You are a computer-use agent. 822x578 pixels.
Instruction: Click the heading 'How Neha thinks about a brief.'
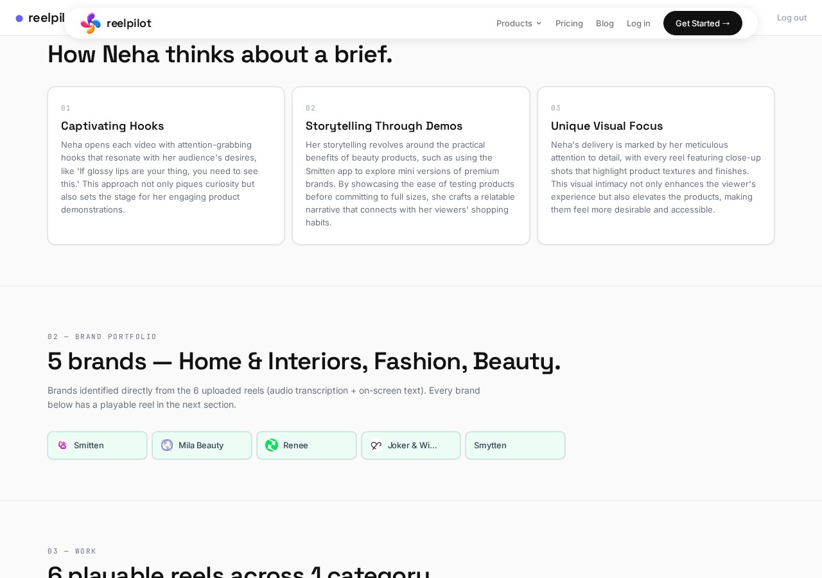(220, 55)
